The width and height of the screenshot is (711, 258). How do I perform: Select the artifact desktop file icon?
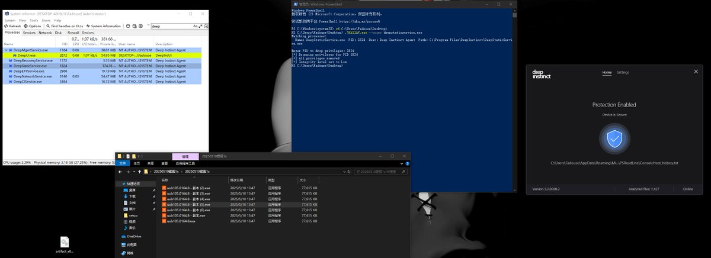[x=65, y=244]
